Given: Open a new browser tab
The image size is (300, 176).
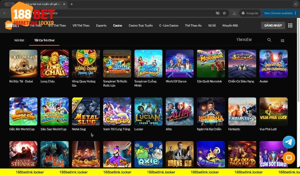Looking at the screenshot, I should (x=72, y=4).
